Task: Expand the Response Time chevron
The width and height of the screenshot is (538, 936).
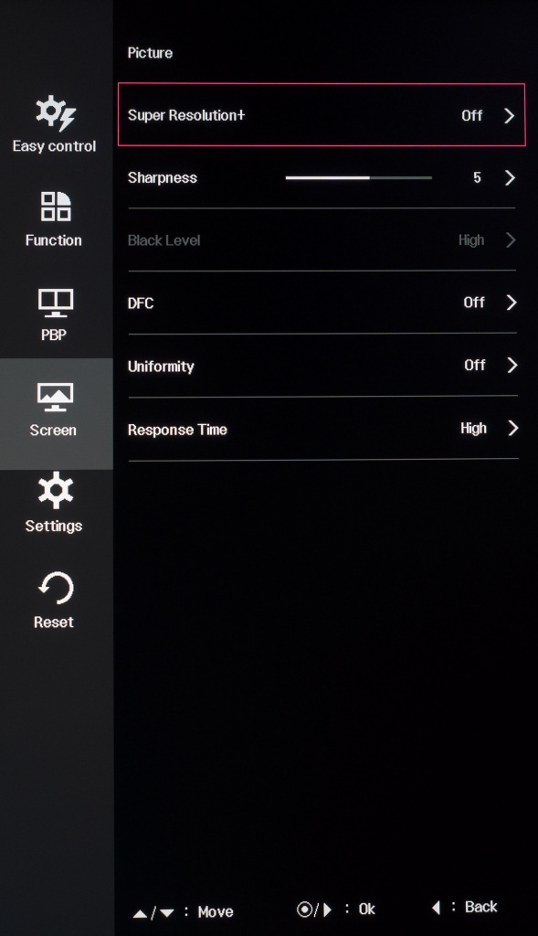Action: pos(512,428)
